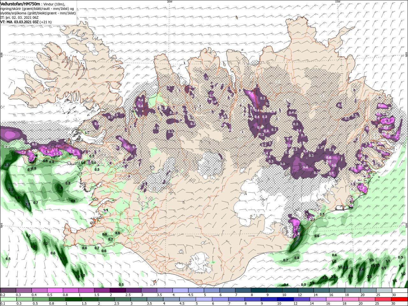The height and width of the screenshot is (306, 408).
Task: Click the 4.5 label in the bottom legend row
Action: tap(182, 303)
